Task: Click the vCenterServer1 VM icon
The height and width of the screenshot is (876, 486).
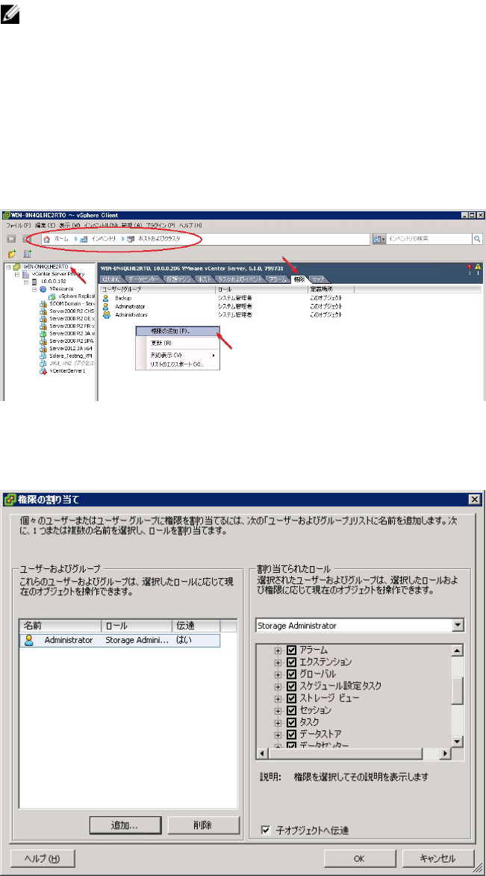Action: (x=43, y=370)
